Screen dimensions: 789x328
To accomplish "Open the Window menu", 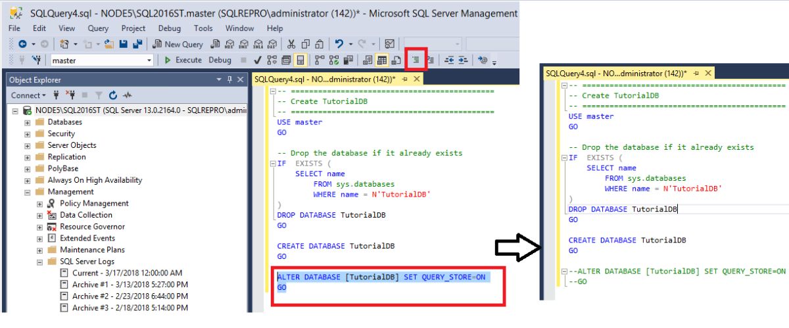I will click(x=239, y=28).
